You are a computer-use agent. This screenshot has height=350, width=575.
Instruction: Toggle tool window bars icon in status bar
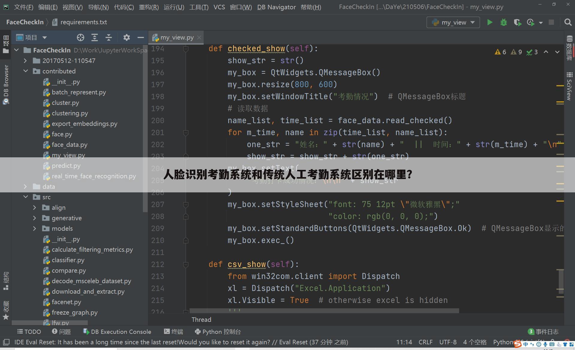pyautogui.click(x=6, y=342)
